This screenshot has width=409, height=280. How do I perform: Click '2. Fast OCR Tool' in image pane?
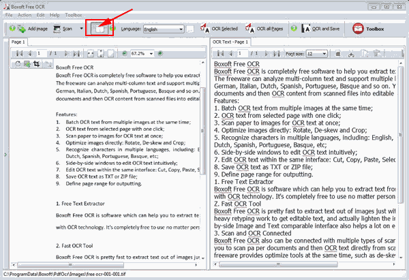pyautogui.click(x=74, y=245)
